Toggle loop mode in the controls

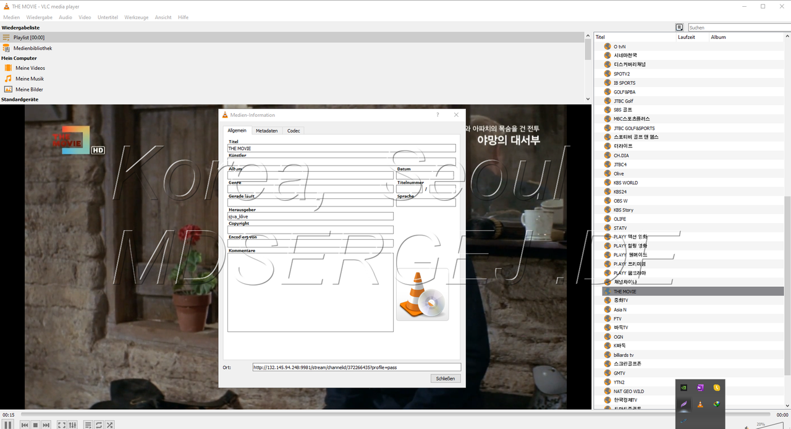(x=99, y=425)
